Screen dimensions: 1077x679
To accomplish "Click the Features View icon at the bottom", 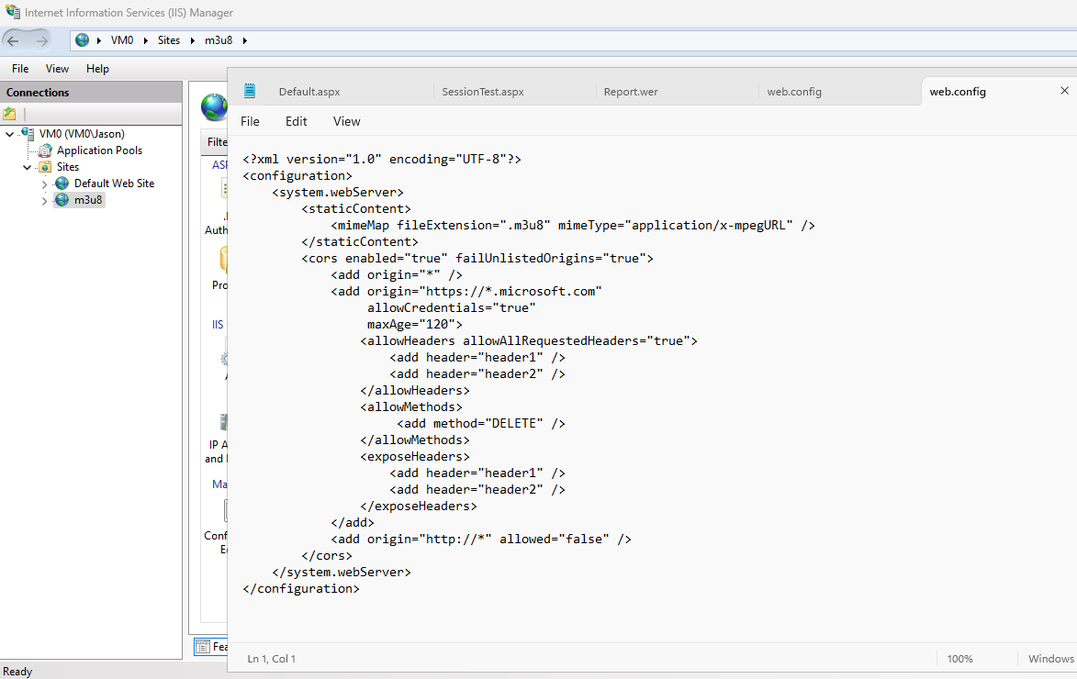I will tap(203, 646).
